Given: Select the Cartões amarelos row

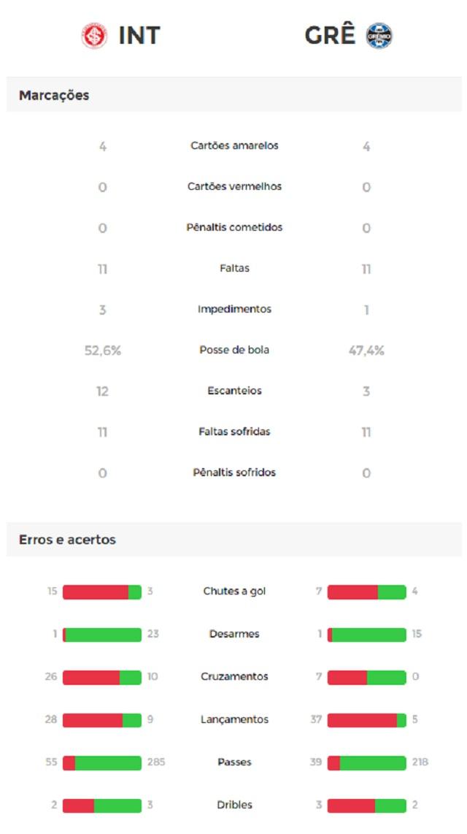Looking at the screenshot, I should pyautogui.click(x=233, y=145).
